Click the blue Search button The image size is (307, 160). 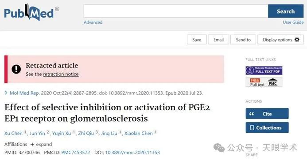[x=286, y=11]
